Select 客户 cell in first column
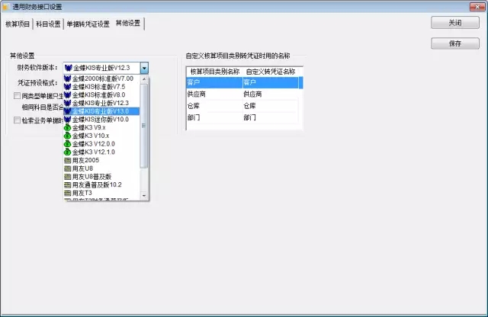The width and height of the screenshot is (488, 317). 215,82
